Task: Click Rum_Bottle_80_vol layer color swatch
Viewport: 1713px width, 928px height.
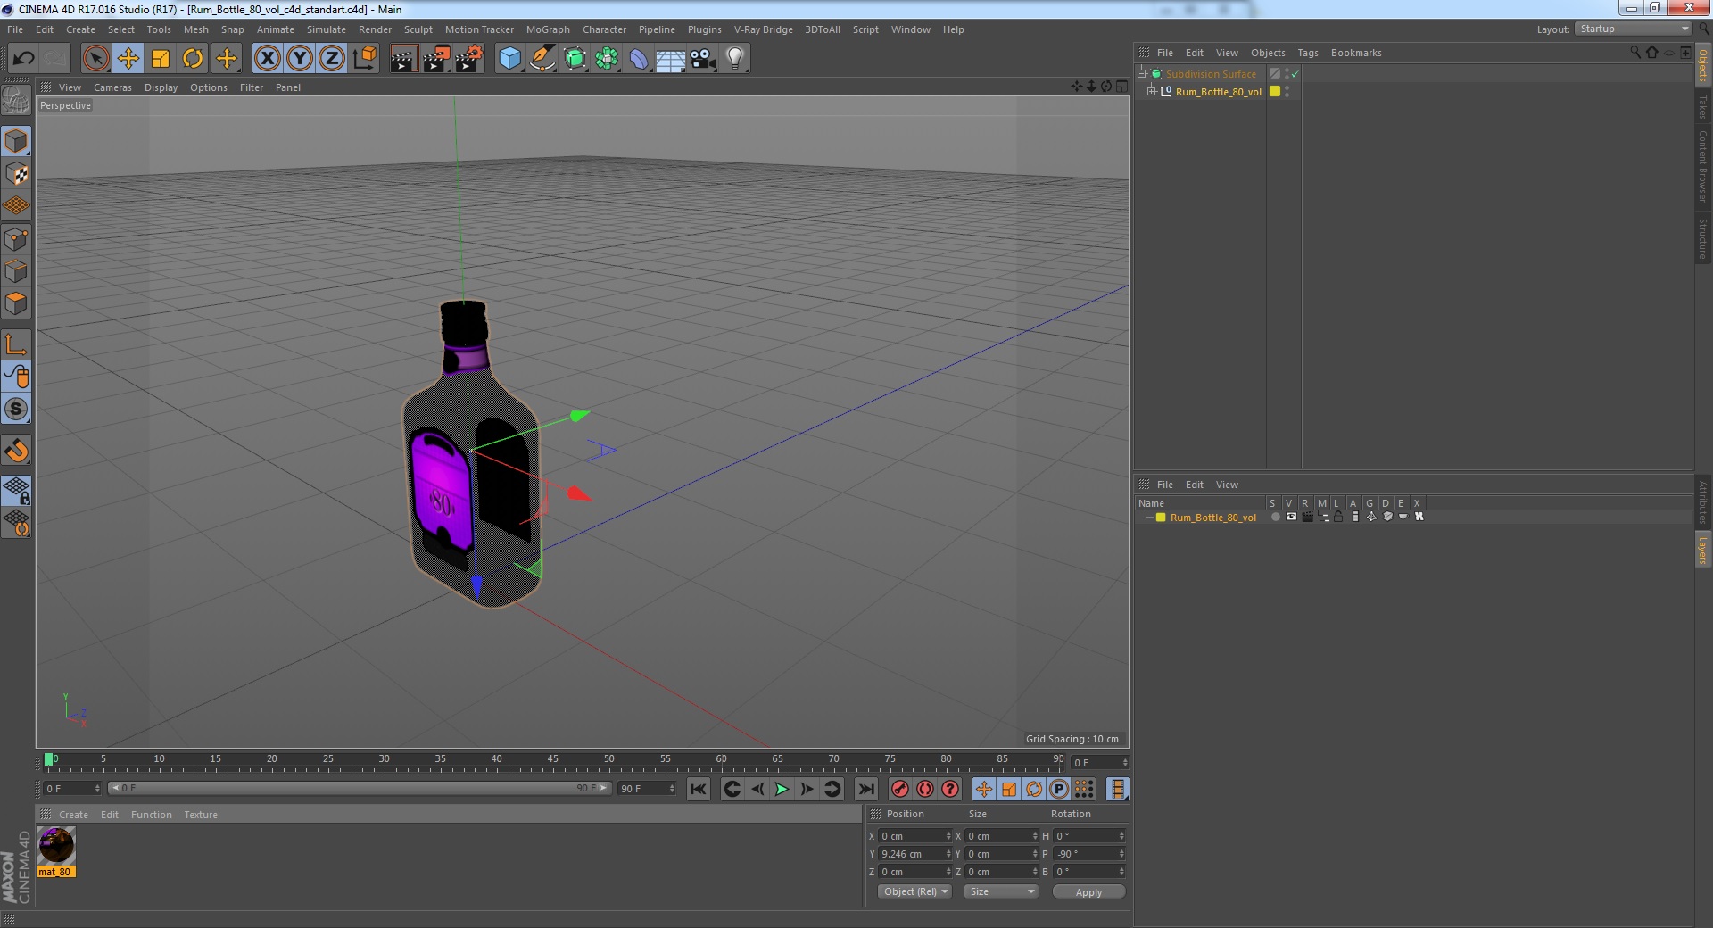Action: point(1161,518)
